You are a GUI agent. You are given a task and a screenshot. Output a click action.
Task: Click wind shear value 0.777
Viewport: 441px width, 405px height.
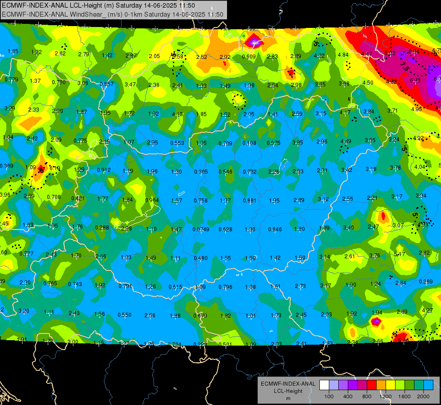[27, 254]
